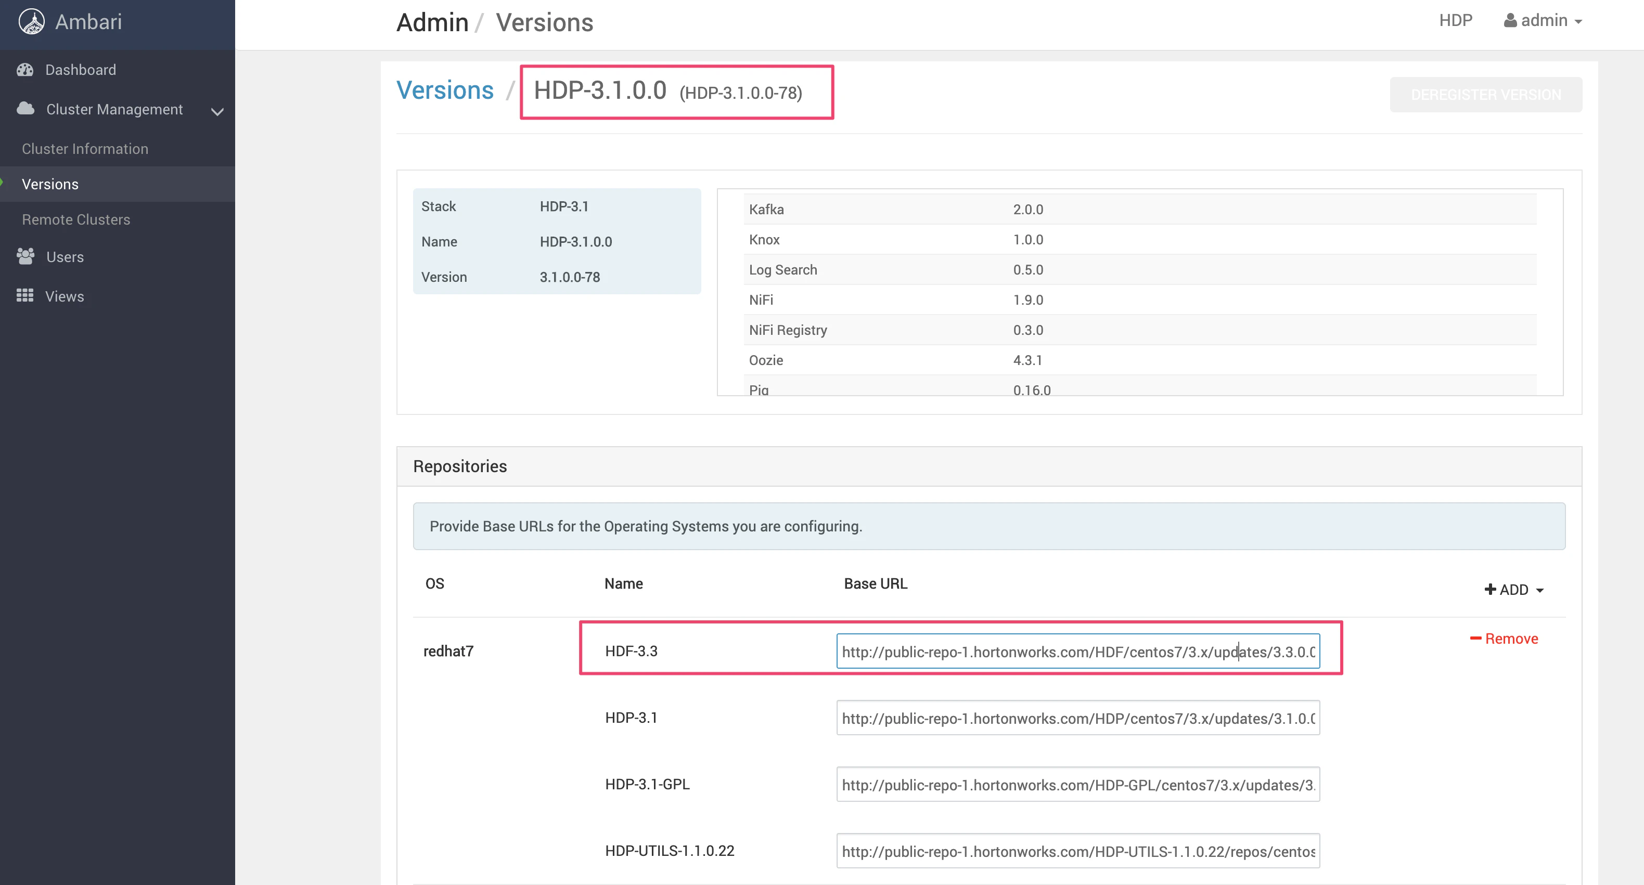Click the Dashboard gauge icon
Screen dimensions: 1644x885
pos(25,70)
